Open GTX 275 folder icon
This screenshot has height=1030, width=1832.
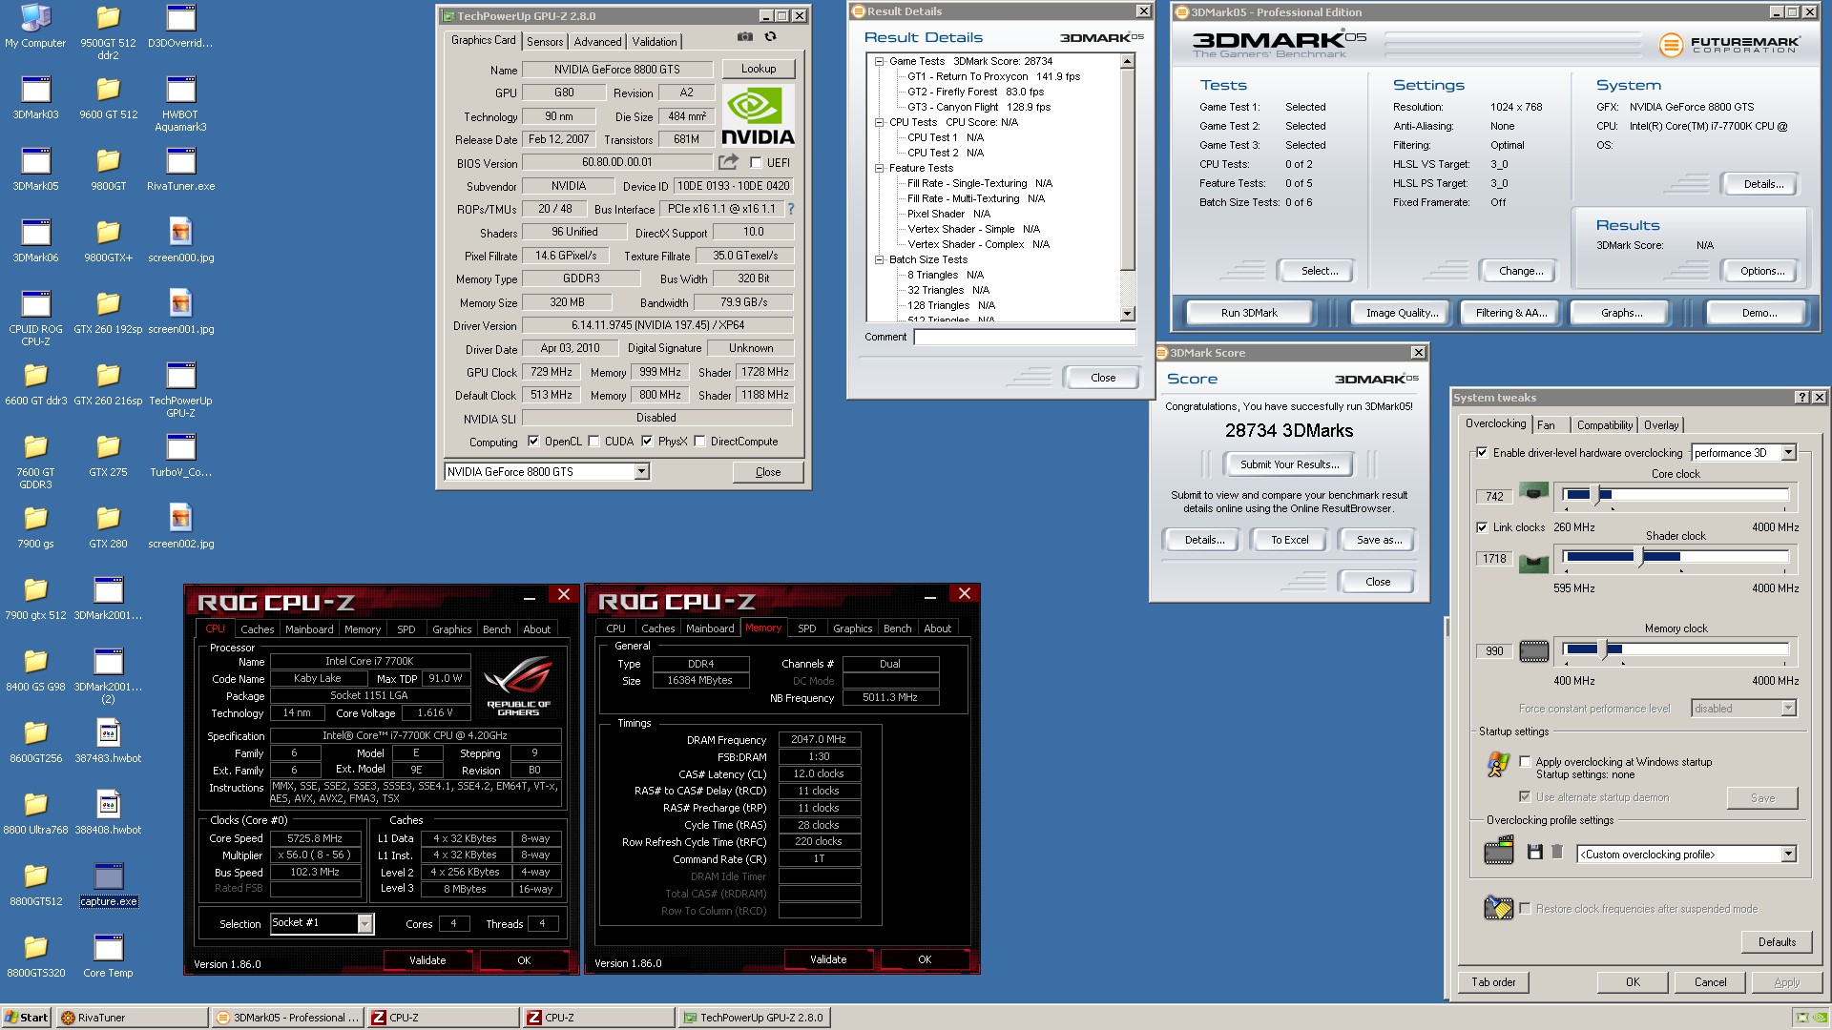(108, 456)
